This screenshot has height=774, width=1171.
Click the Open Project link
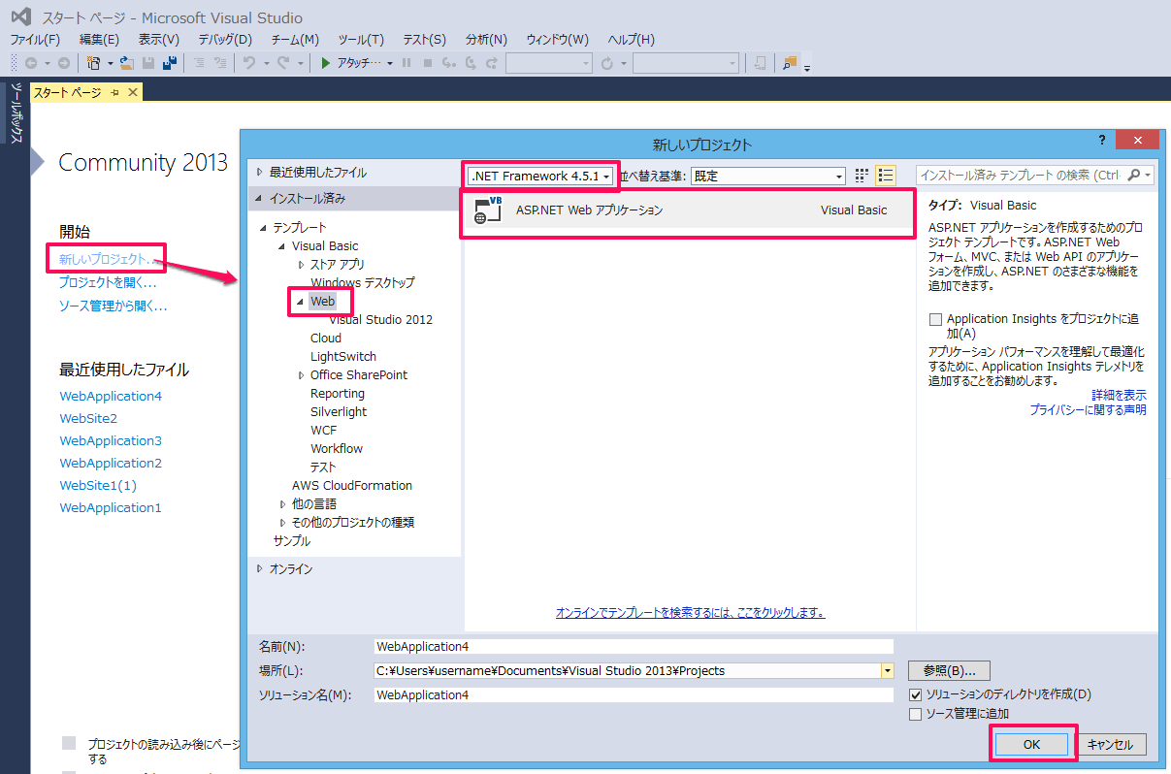[108, 282]
